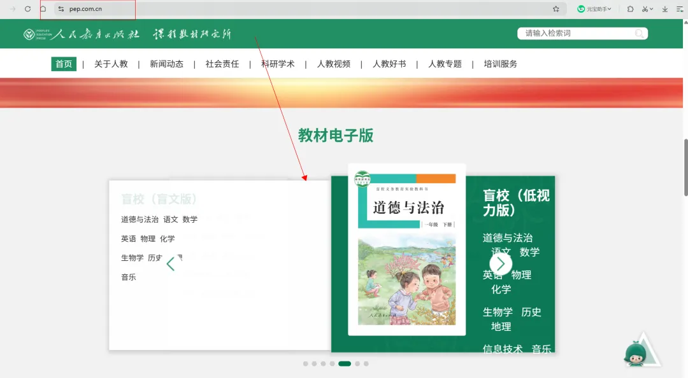Open the 培训服务 menu item
The width and height of the screenshot is (688, 378).
click(x=500, y=64)
